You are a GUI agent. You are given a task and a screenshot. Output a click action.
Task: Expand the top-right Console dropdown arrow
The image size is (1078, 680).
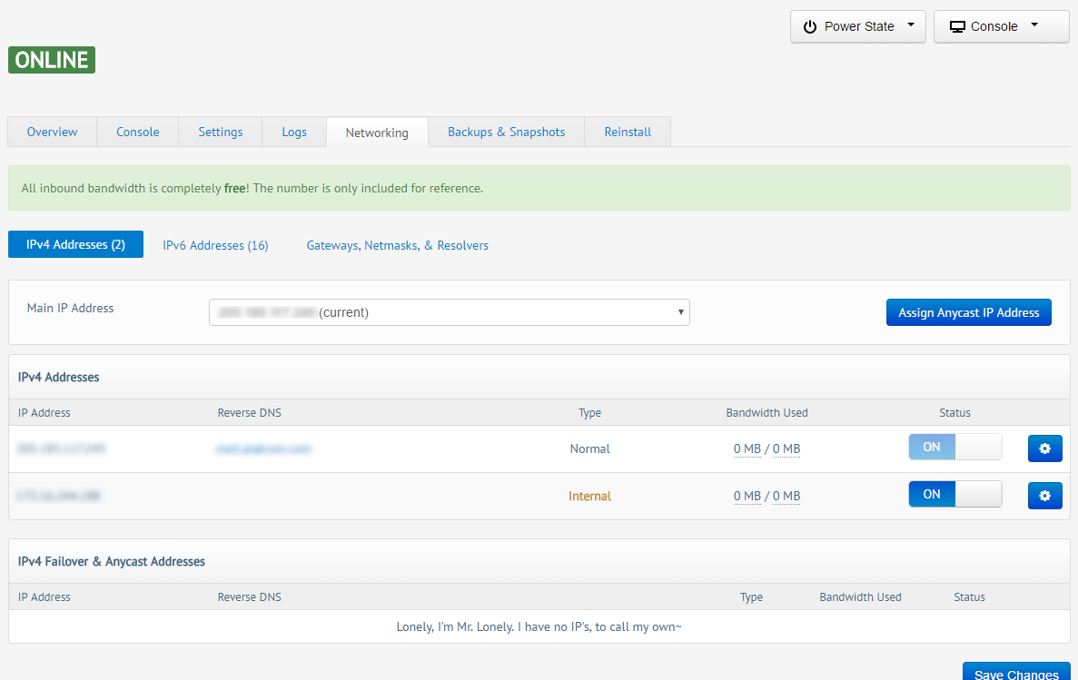(1034, 25)
